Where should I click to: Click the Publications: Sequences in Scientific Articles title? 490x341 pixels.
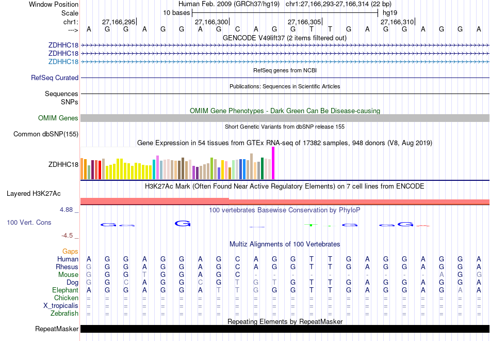pos(285,86)
